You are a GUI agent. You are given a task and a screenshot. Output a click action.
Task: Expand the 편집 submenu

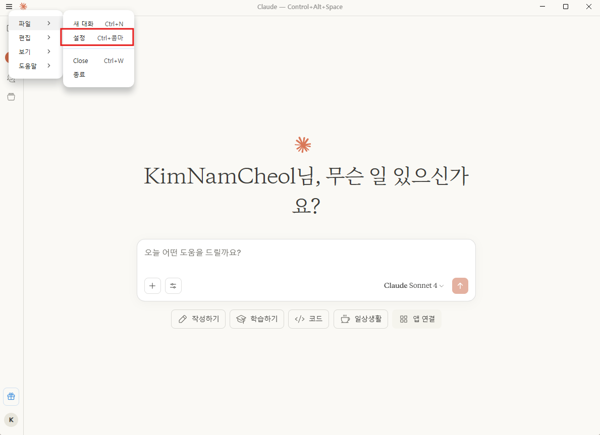(x=35, y=37)
